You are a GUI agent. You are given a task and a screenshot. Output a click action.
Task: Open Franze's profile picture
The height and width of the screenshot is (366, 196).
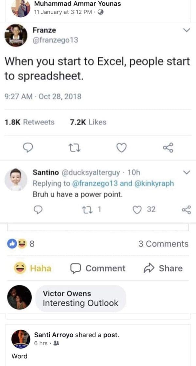pos(16,35)
